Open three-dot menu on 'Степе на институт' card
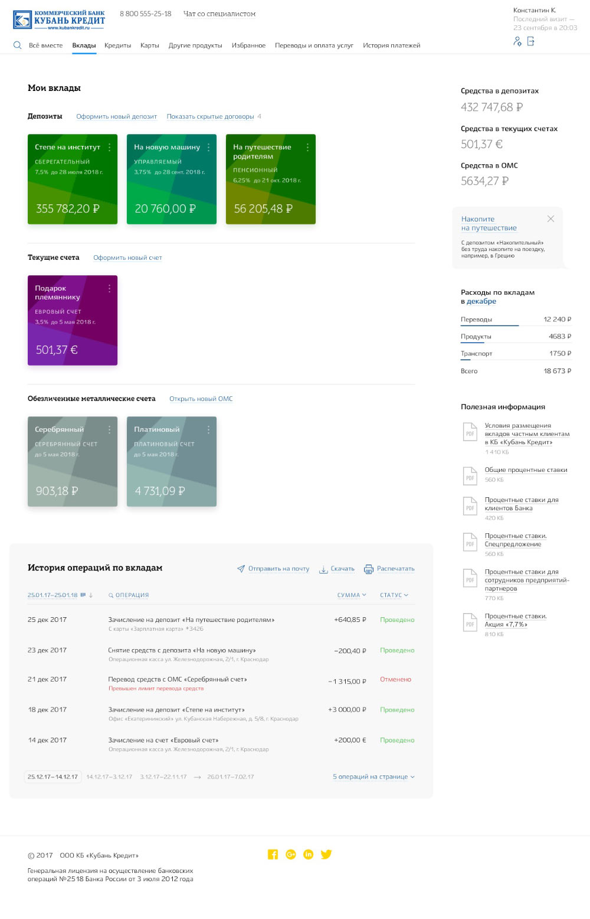The height and width of the screenshot is (919, 590). 109,147
